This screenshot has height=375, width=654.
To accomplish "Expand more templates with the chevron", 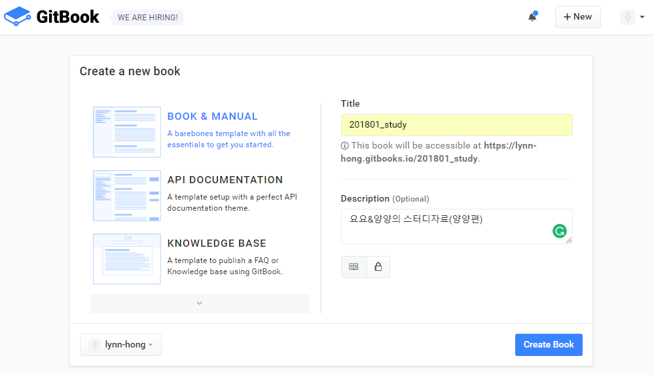I will (200, 303).
